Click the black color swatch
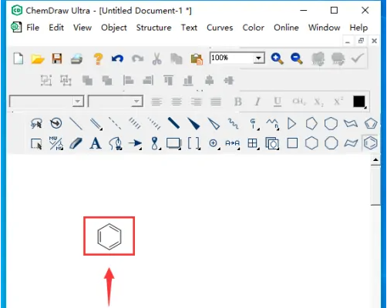387x308 pixels. 359,102
